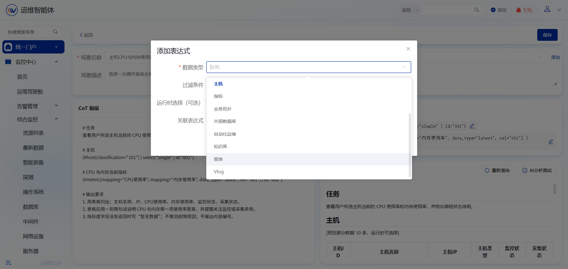Open the user profile icon
This screenshot has height=269, width=568.
click(x=547, y=9)
